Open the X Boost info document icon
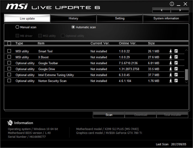Viewport: 193px width, 148px height. click(176, 57)
